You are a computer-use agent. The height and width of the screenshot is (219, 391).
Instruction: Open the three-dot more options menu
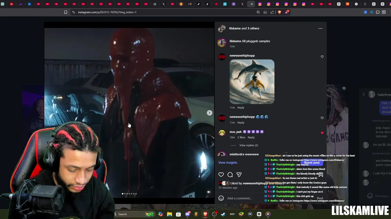tap(320, 28)
